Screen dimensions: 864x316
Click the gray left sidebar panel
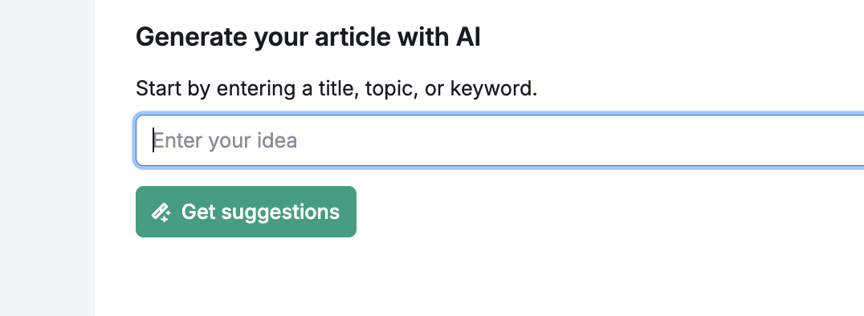[47, 158]
